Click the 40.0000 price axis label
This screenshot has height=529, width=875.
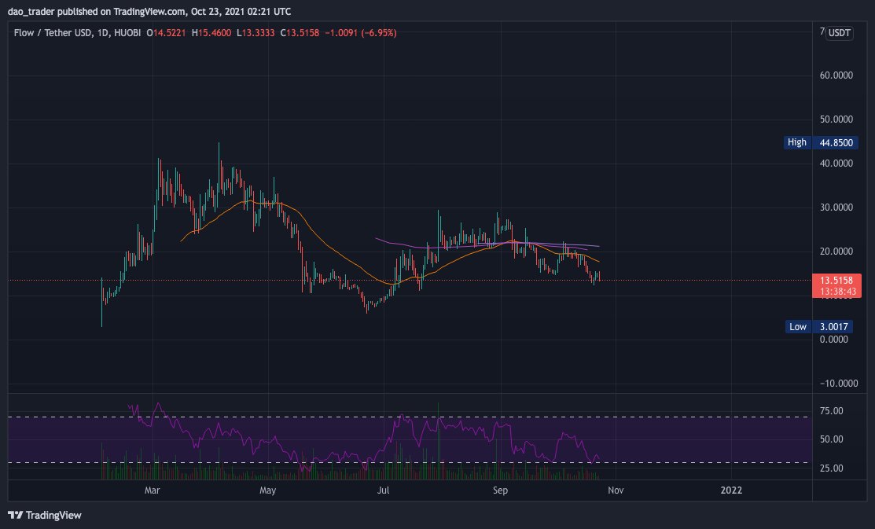point(836,163)
